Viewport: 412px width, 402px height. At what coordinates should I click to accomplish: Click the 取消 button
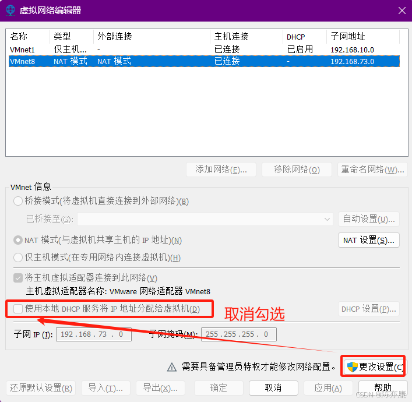273,388
